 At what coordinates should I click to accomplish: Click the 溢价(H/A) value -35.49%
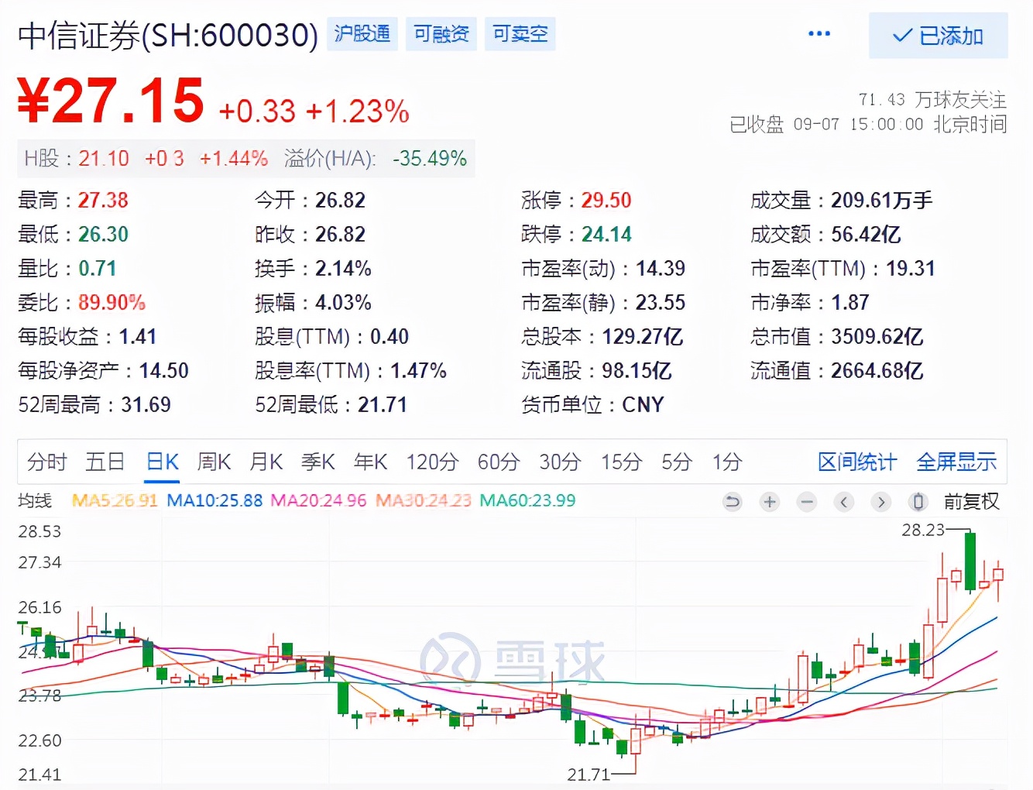[430, 159]
